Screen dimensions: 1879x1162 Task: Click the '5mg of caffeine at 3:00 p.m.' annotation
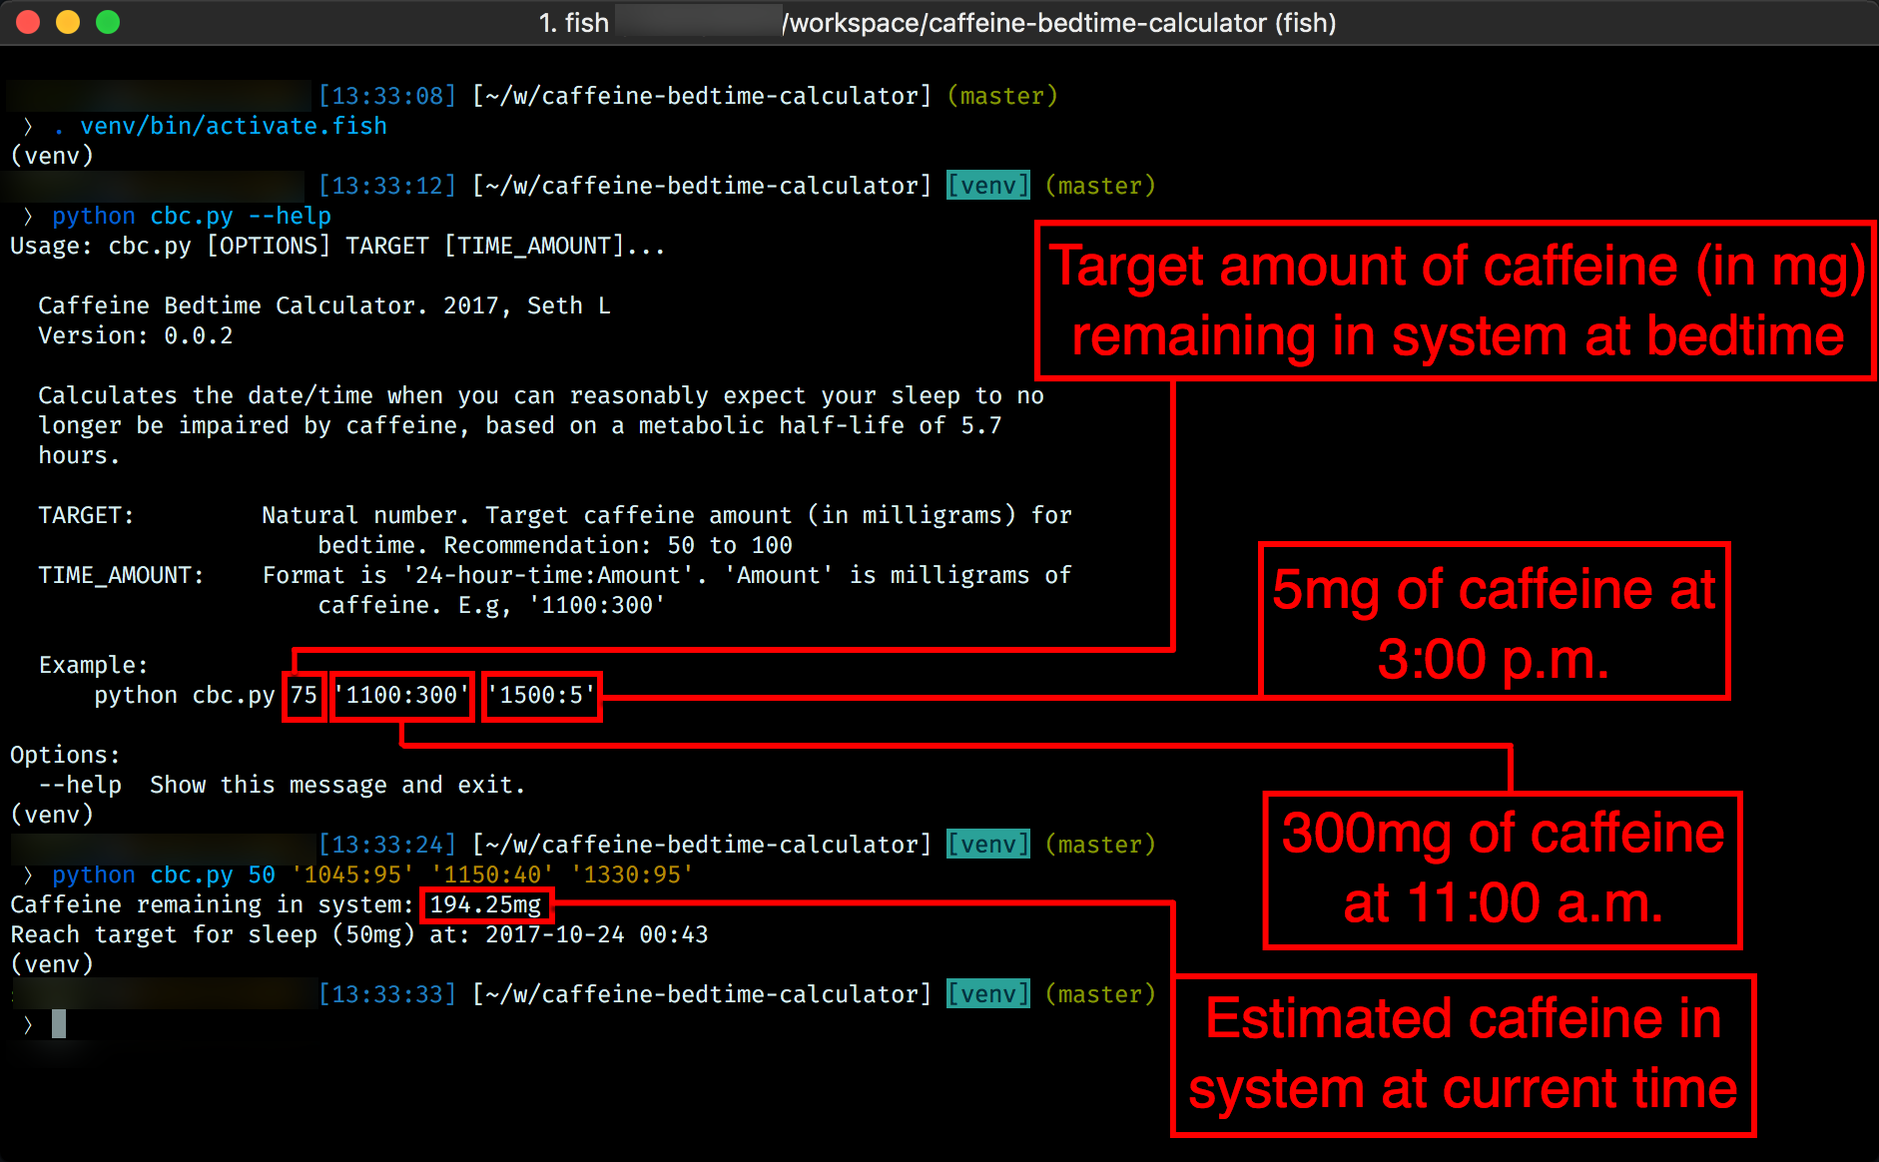pos(1494,622)
